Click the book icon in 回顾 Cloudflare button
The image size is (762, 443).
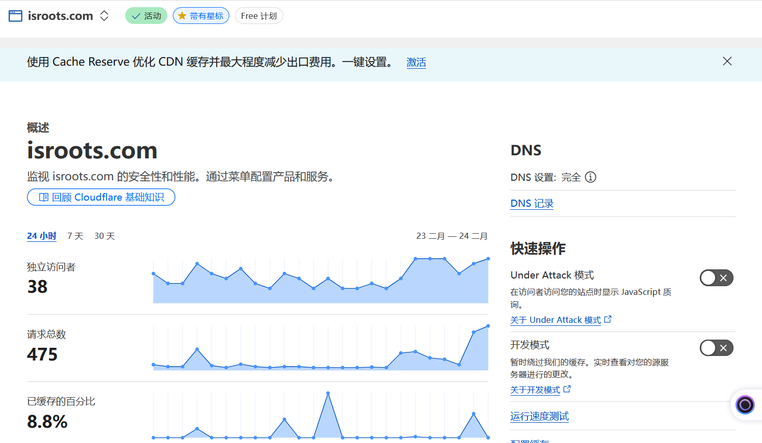pos(44,197)
